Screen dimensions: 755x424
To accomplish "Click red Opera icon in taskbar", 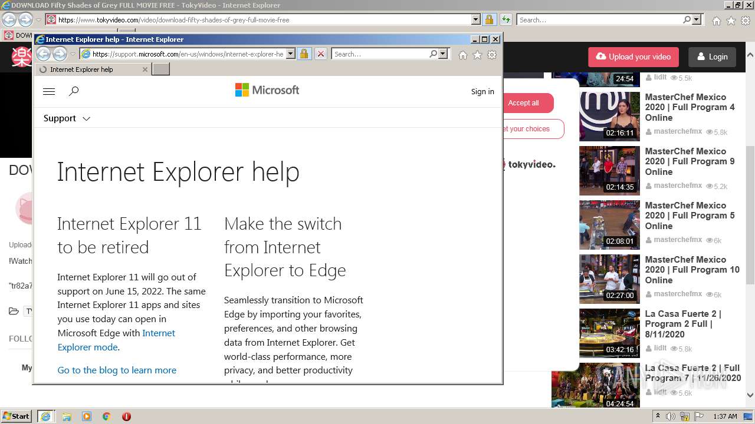I will [126, 416].
